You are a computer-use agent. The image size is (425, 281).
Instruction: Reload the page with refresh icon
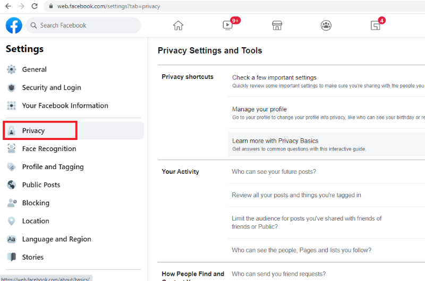tap(35, 6)
